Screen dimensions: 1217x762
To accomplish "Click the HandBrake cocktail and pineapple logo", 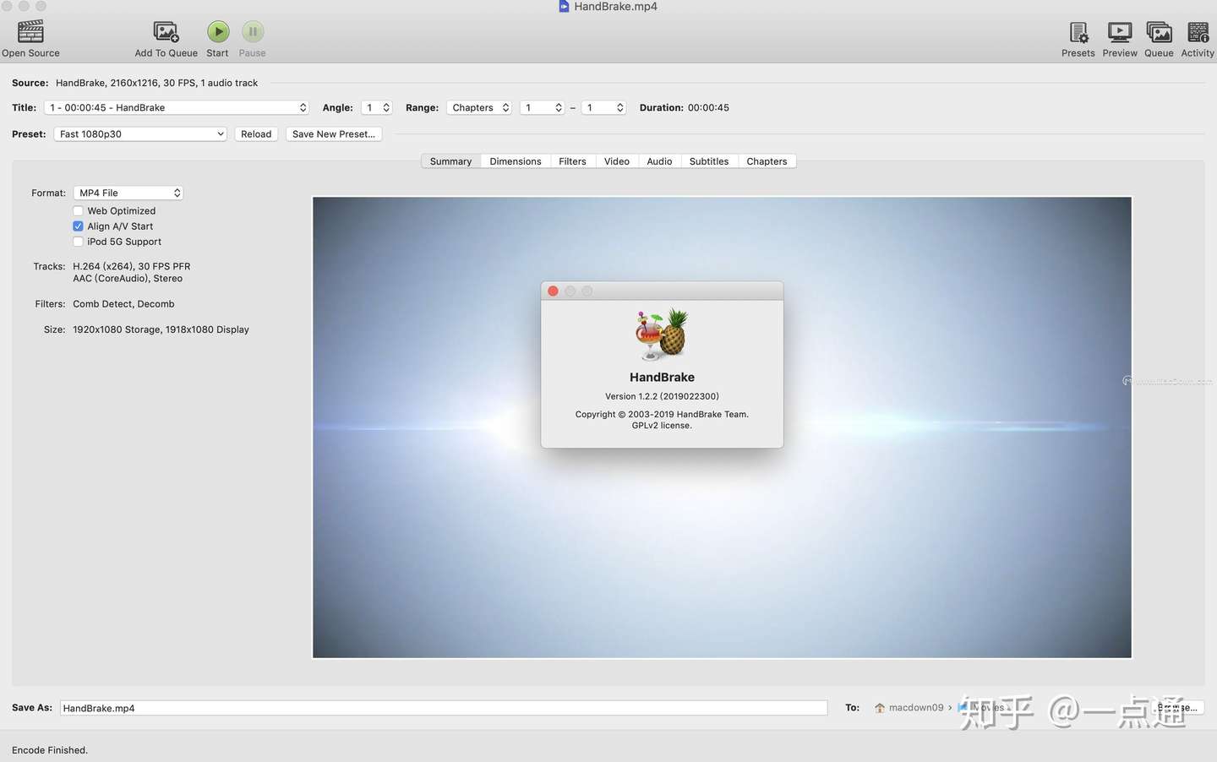I will (x=662, y=335).
